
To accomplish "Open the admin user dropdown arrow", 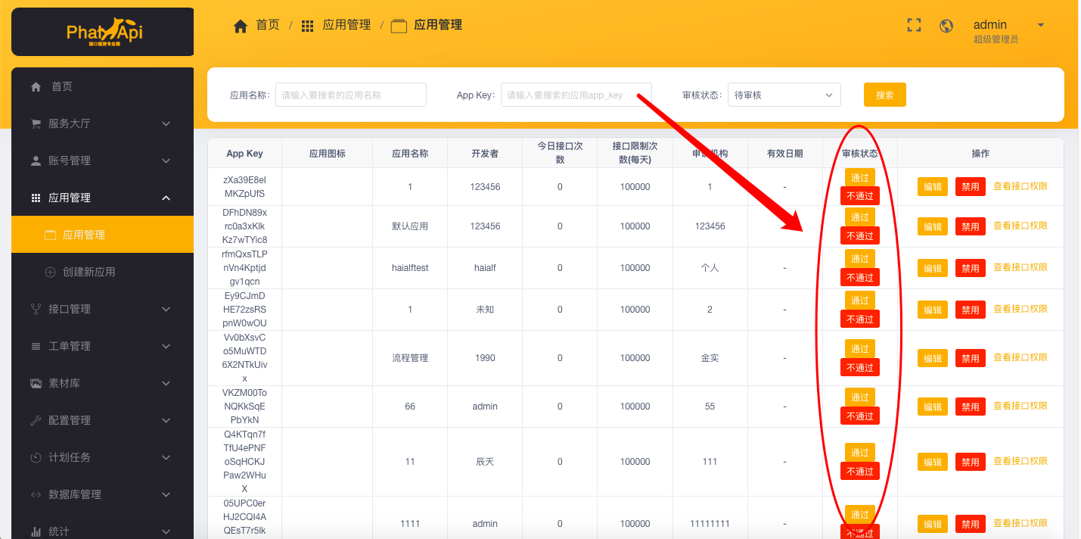I will tap(1041, 25).
